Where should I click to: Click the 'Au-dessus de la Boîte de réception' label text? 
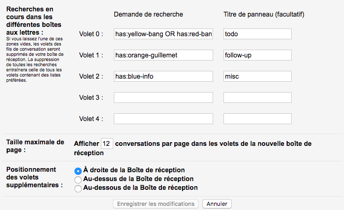coord(139,179)
